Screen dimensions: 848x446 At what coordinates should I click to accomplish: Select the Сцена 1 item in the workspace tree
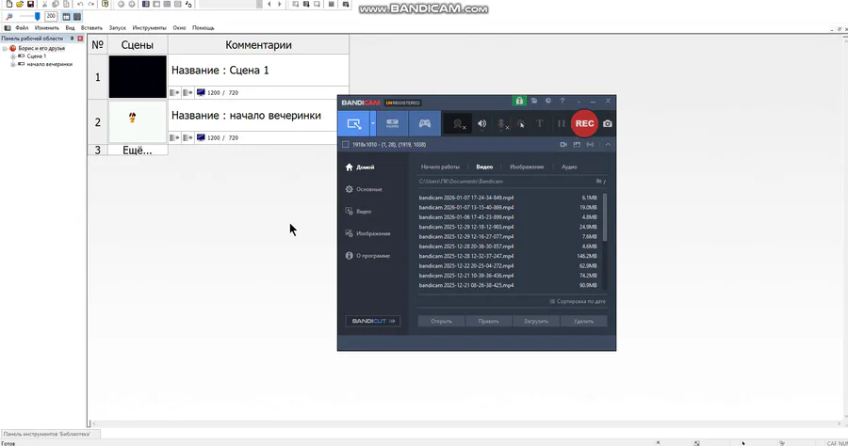click(x=36, y=56)
